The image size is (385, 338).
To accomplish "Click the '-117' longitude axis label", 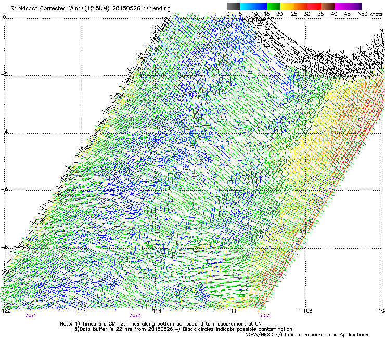I will (x=80, y=311).
